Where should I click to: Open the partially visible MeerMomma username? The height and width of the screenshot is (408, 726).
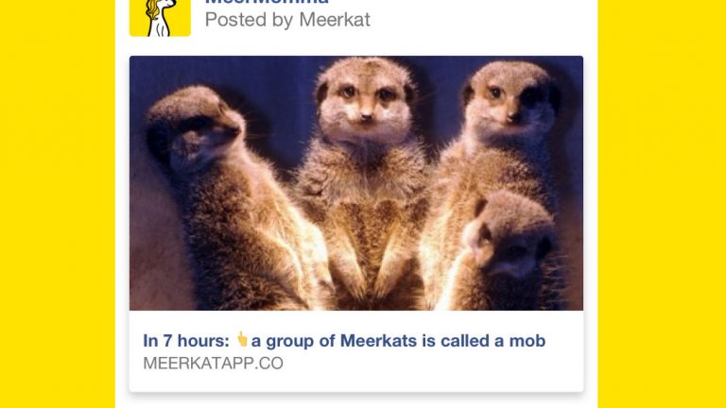coord(267,2)
